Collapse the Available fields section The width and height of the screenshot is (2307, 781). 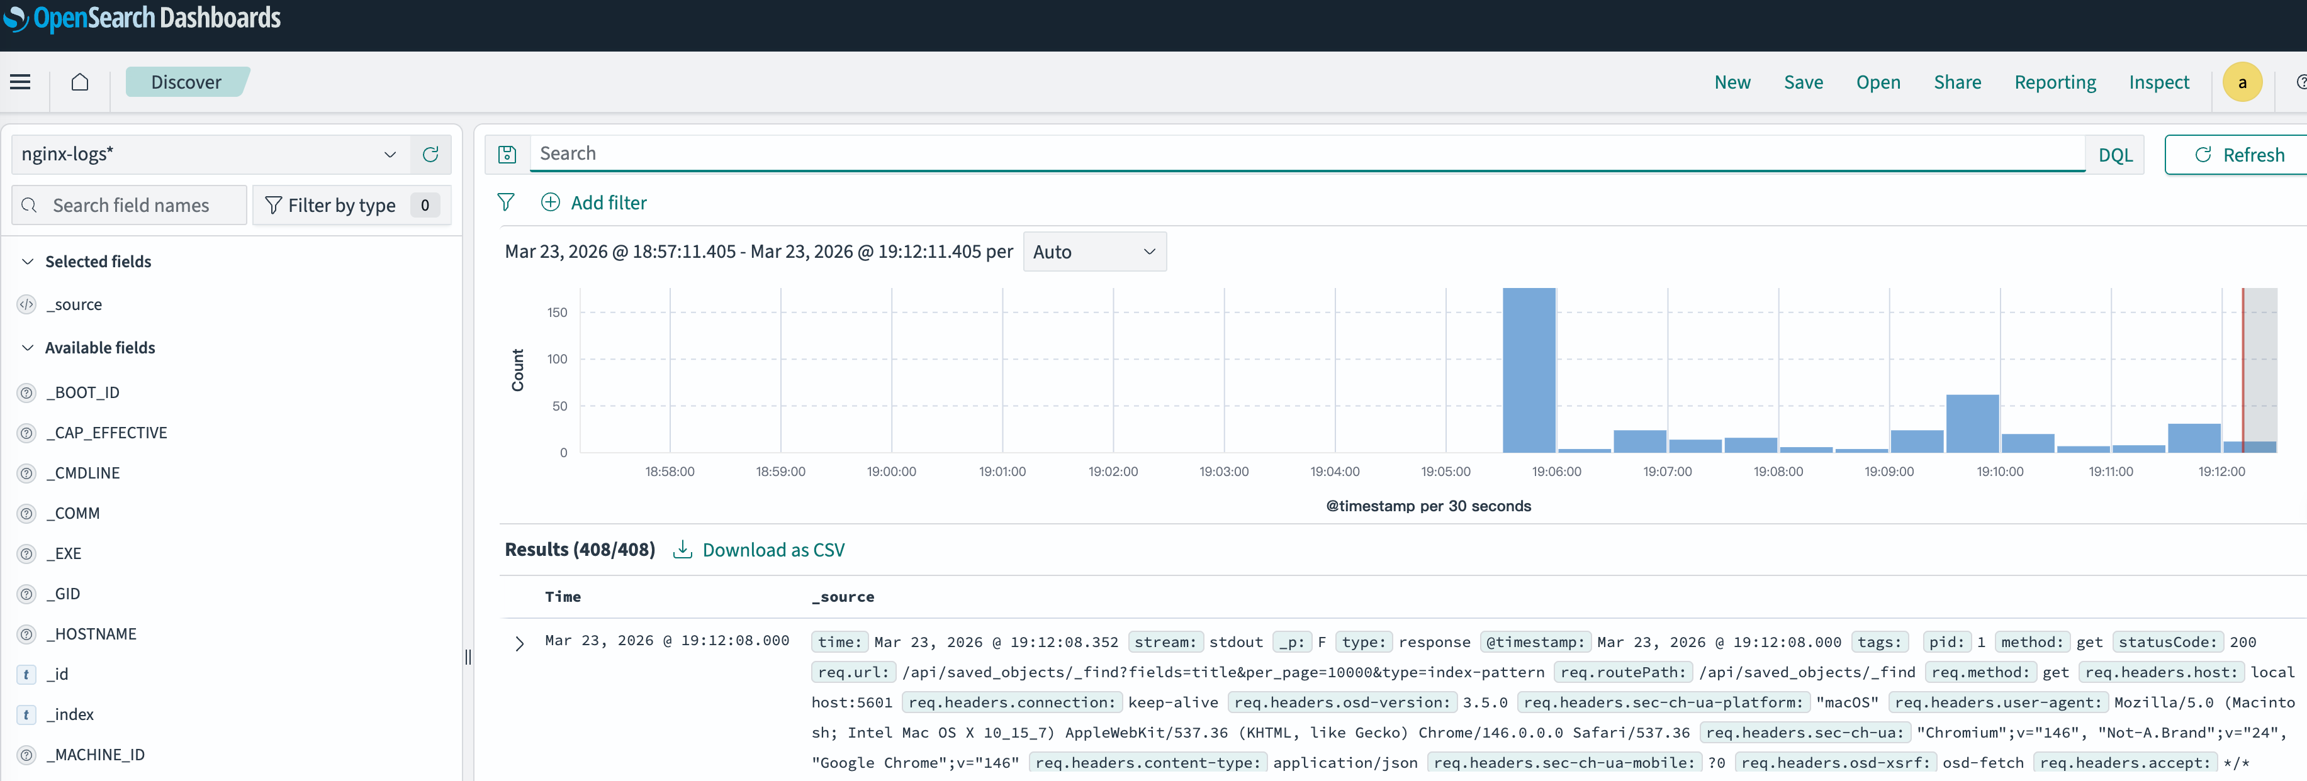pyautogui.click(x=28, y=348)
